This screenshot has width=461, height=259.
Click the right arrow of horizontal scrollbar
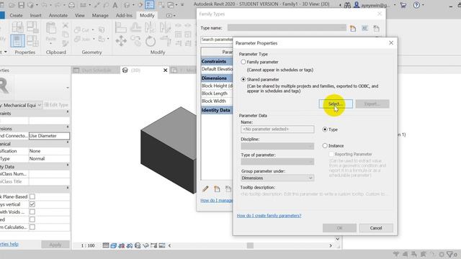coord(331,245)
